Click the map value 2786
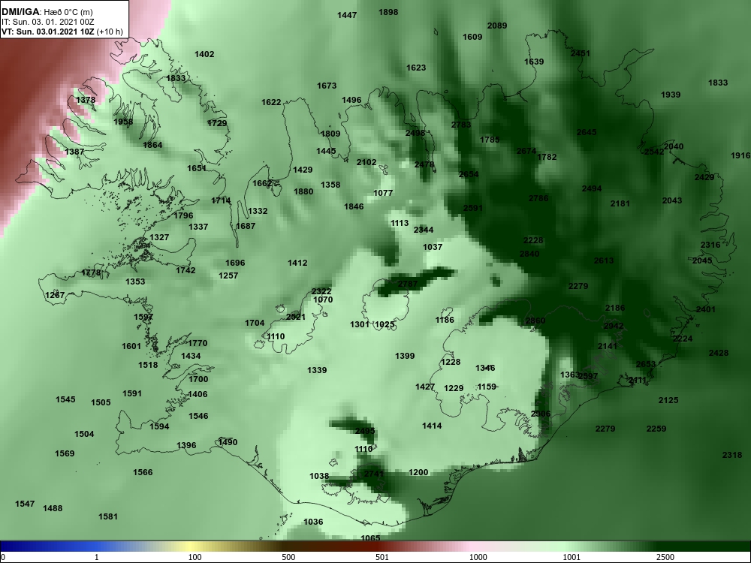Viewport: 751px width, 563px height. (538, 199)
